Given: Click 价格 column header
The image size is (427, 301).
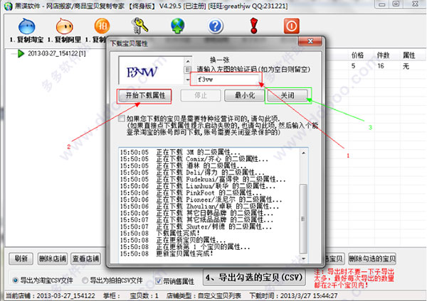Looking at the screenshot, I should tap(357, 55).
